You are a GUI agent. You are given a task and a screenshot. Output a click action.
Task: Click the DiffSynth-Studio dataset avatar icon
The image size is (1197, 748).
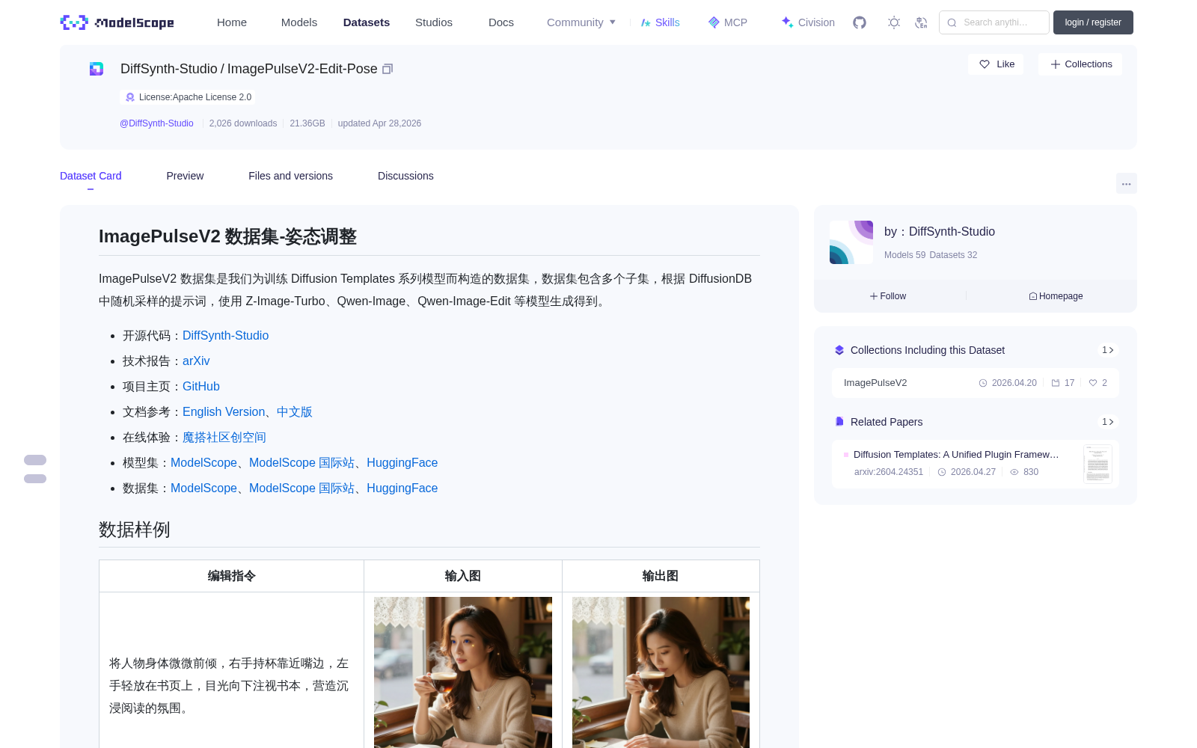tap(97, 69)
